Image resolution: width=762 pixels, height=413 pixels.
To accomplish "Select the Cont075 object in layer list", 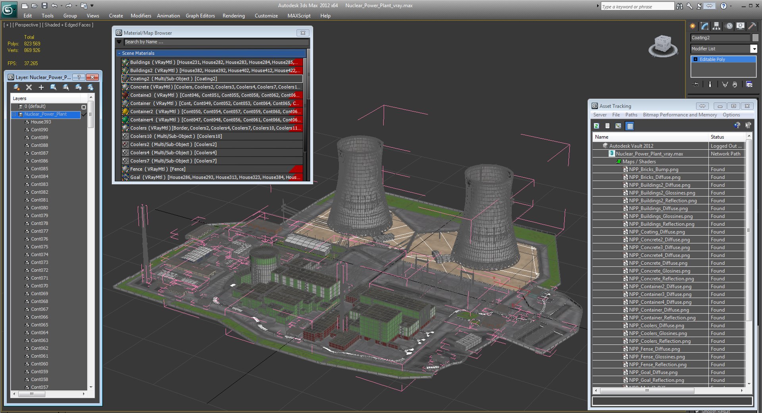I will pos(40,247).
